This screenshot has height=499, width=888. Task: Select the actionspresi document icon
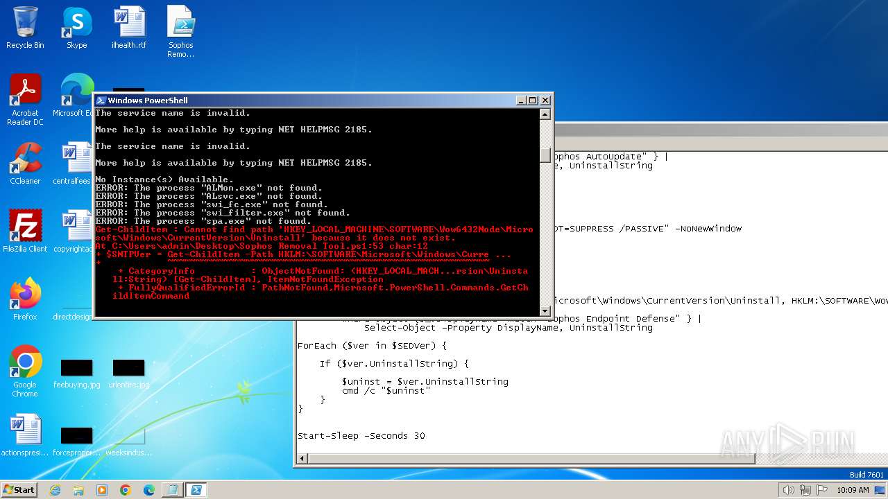(x=25, y=435)
